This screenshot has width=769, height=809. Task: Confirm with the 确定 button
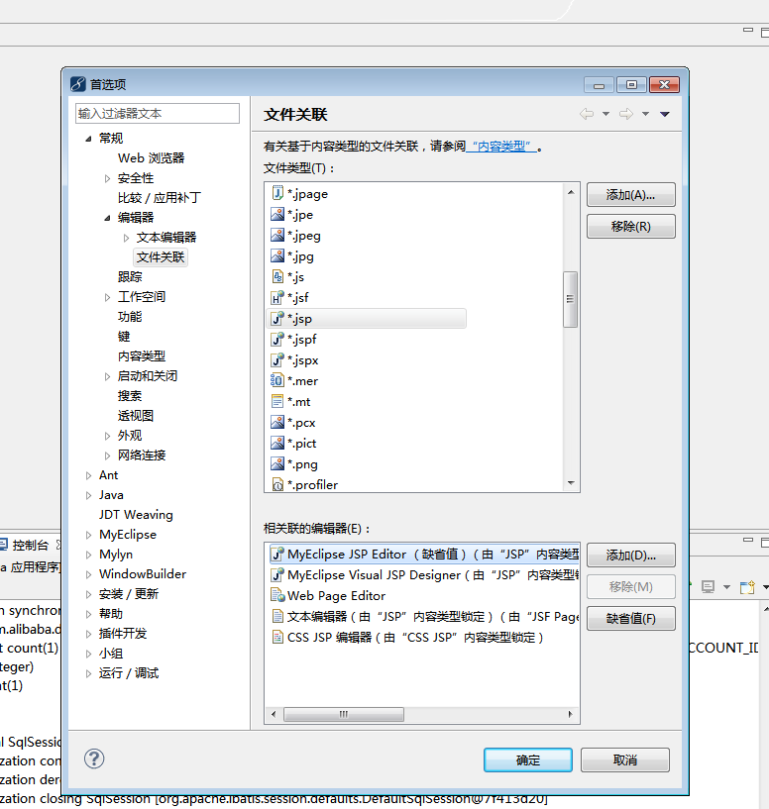point(528,760)
